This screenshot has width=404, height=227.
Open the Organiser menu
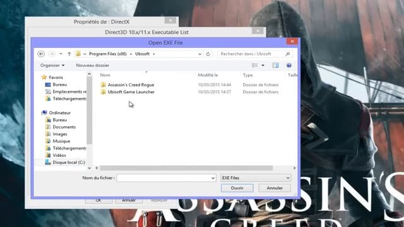pos(52,66)
